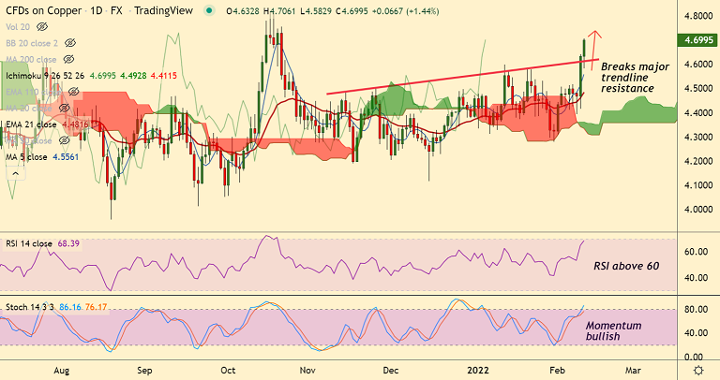This screenshot has width=720, height=380.
Task: Select the MA 5 close legend
Action: [x=26, y=157]
